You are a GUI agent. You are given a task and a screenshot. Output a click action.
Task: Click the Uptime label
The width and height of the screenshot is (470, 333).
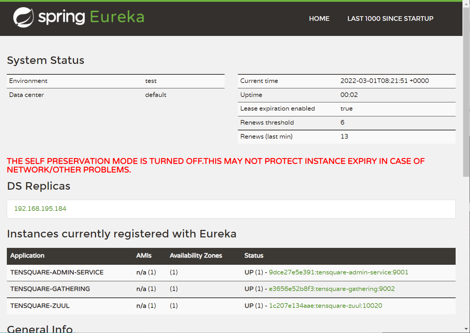(x=251, y=95)
